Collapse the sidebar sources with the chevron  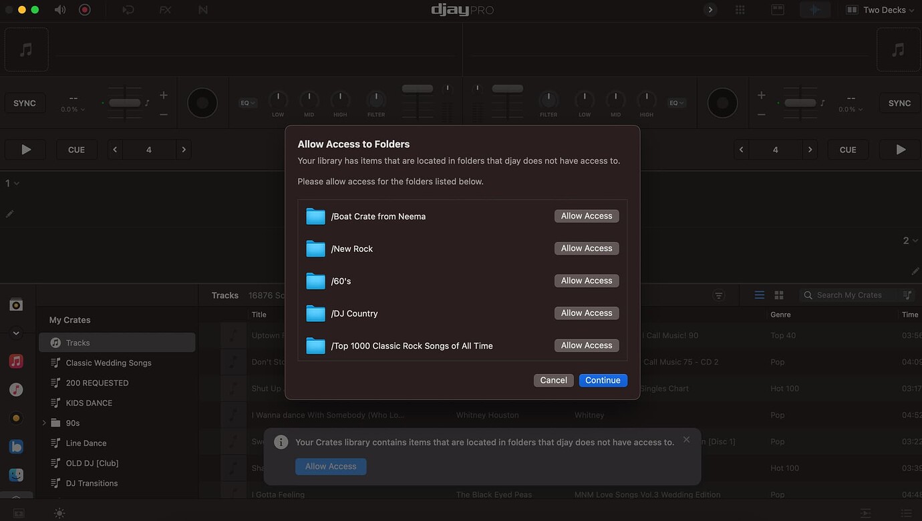(16, 333)
